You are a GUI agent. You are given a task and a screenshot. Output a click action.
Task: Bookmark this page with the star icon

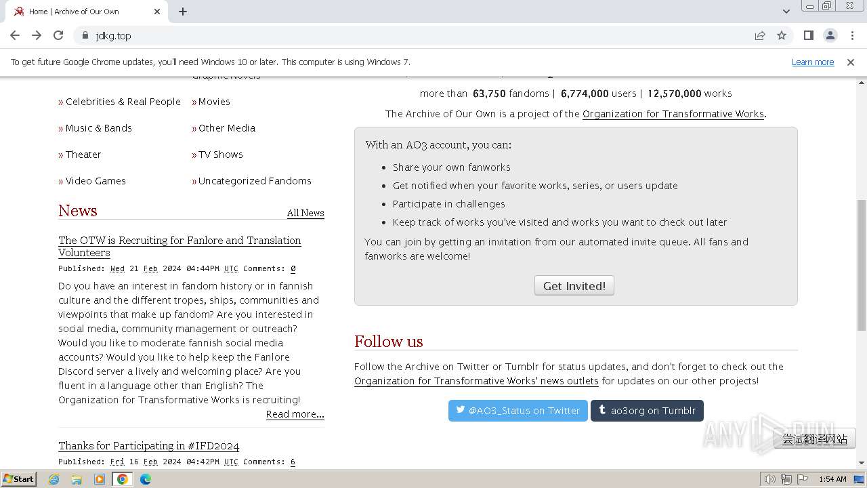click(782, 35)
